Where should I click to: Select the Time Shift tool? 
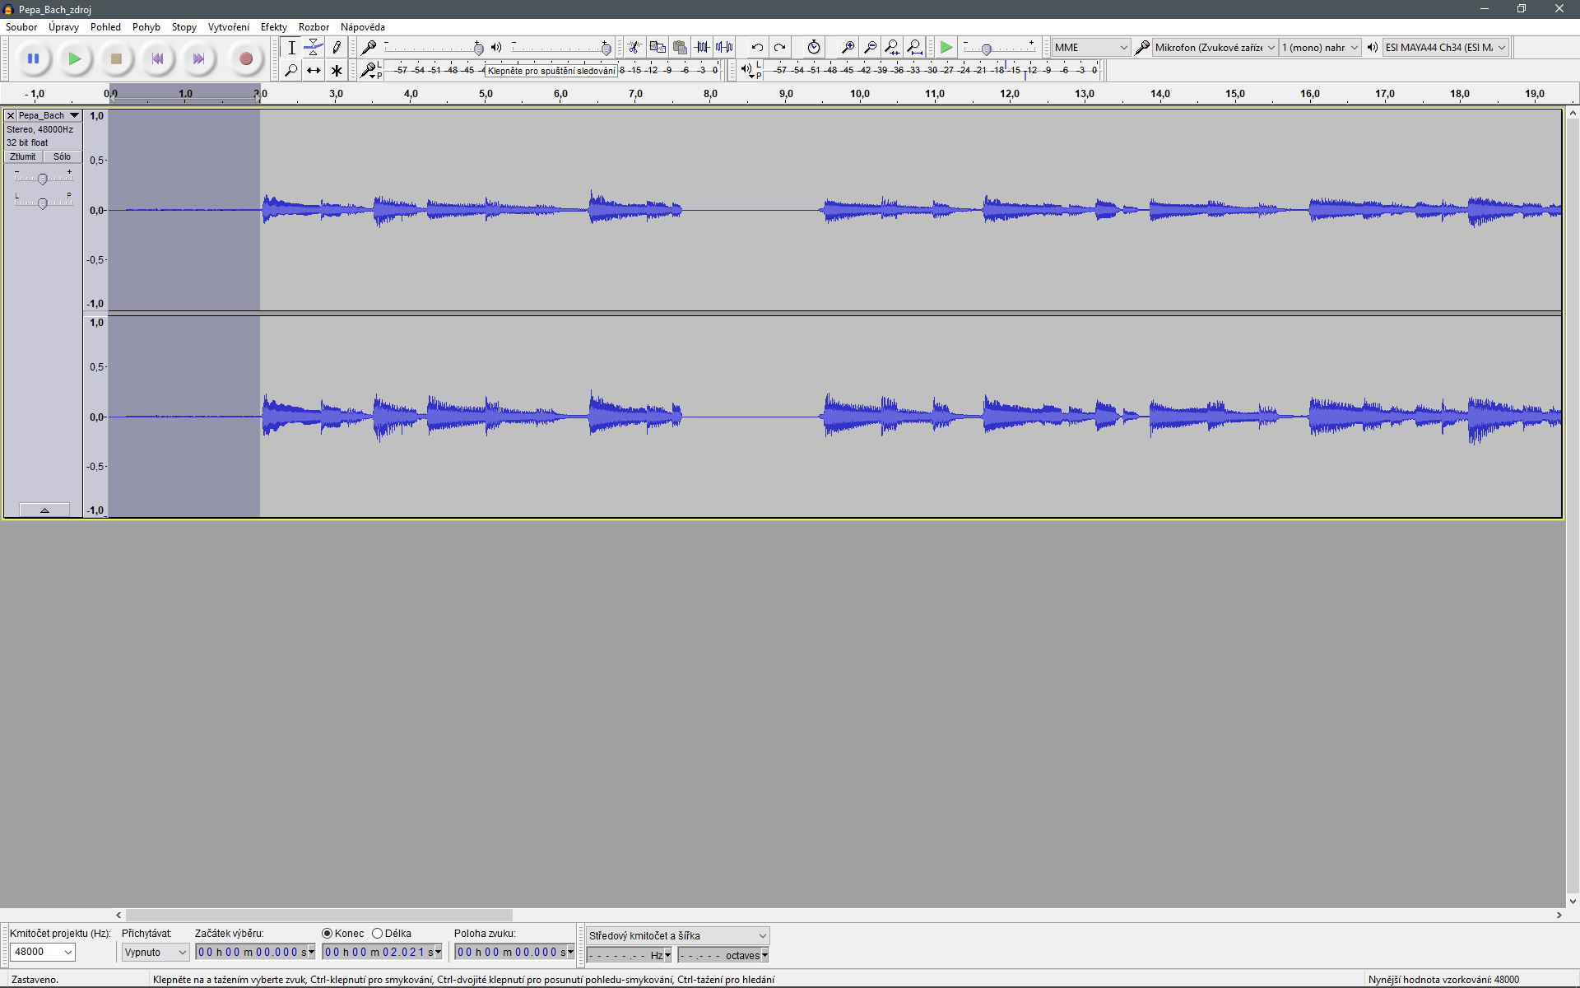314,71
